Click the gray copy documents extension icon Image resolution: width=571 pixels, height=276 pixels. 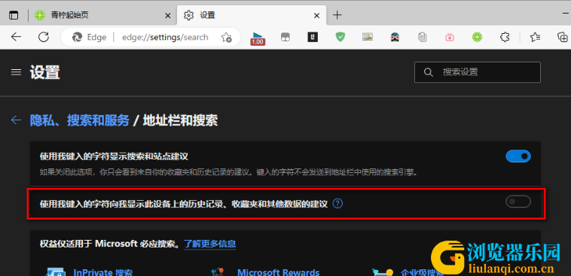pyautogui.click(x=423, y=37)
